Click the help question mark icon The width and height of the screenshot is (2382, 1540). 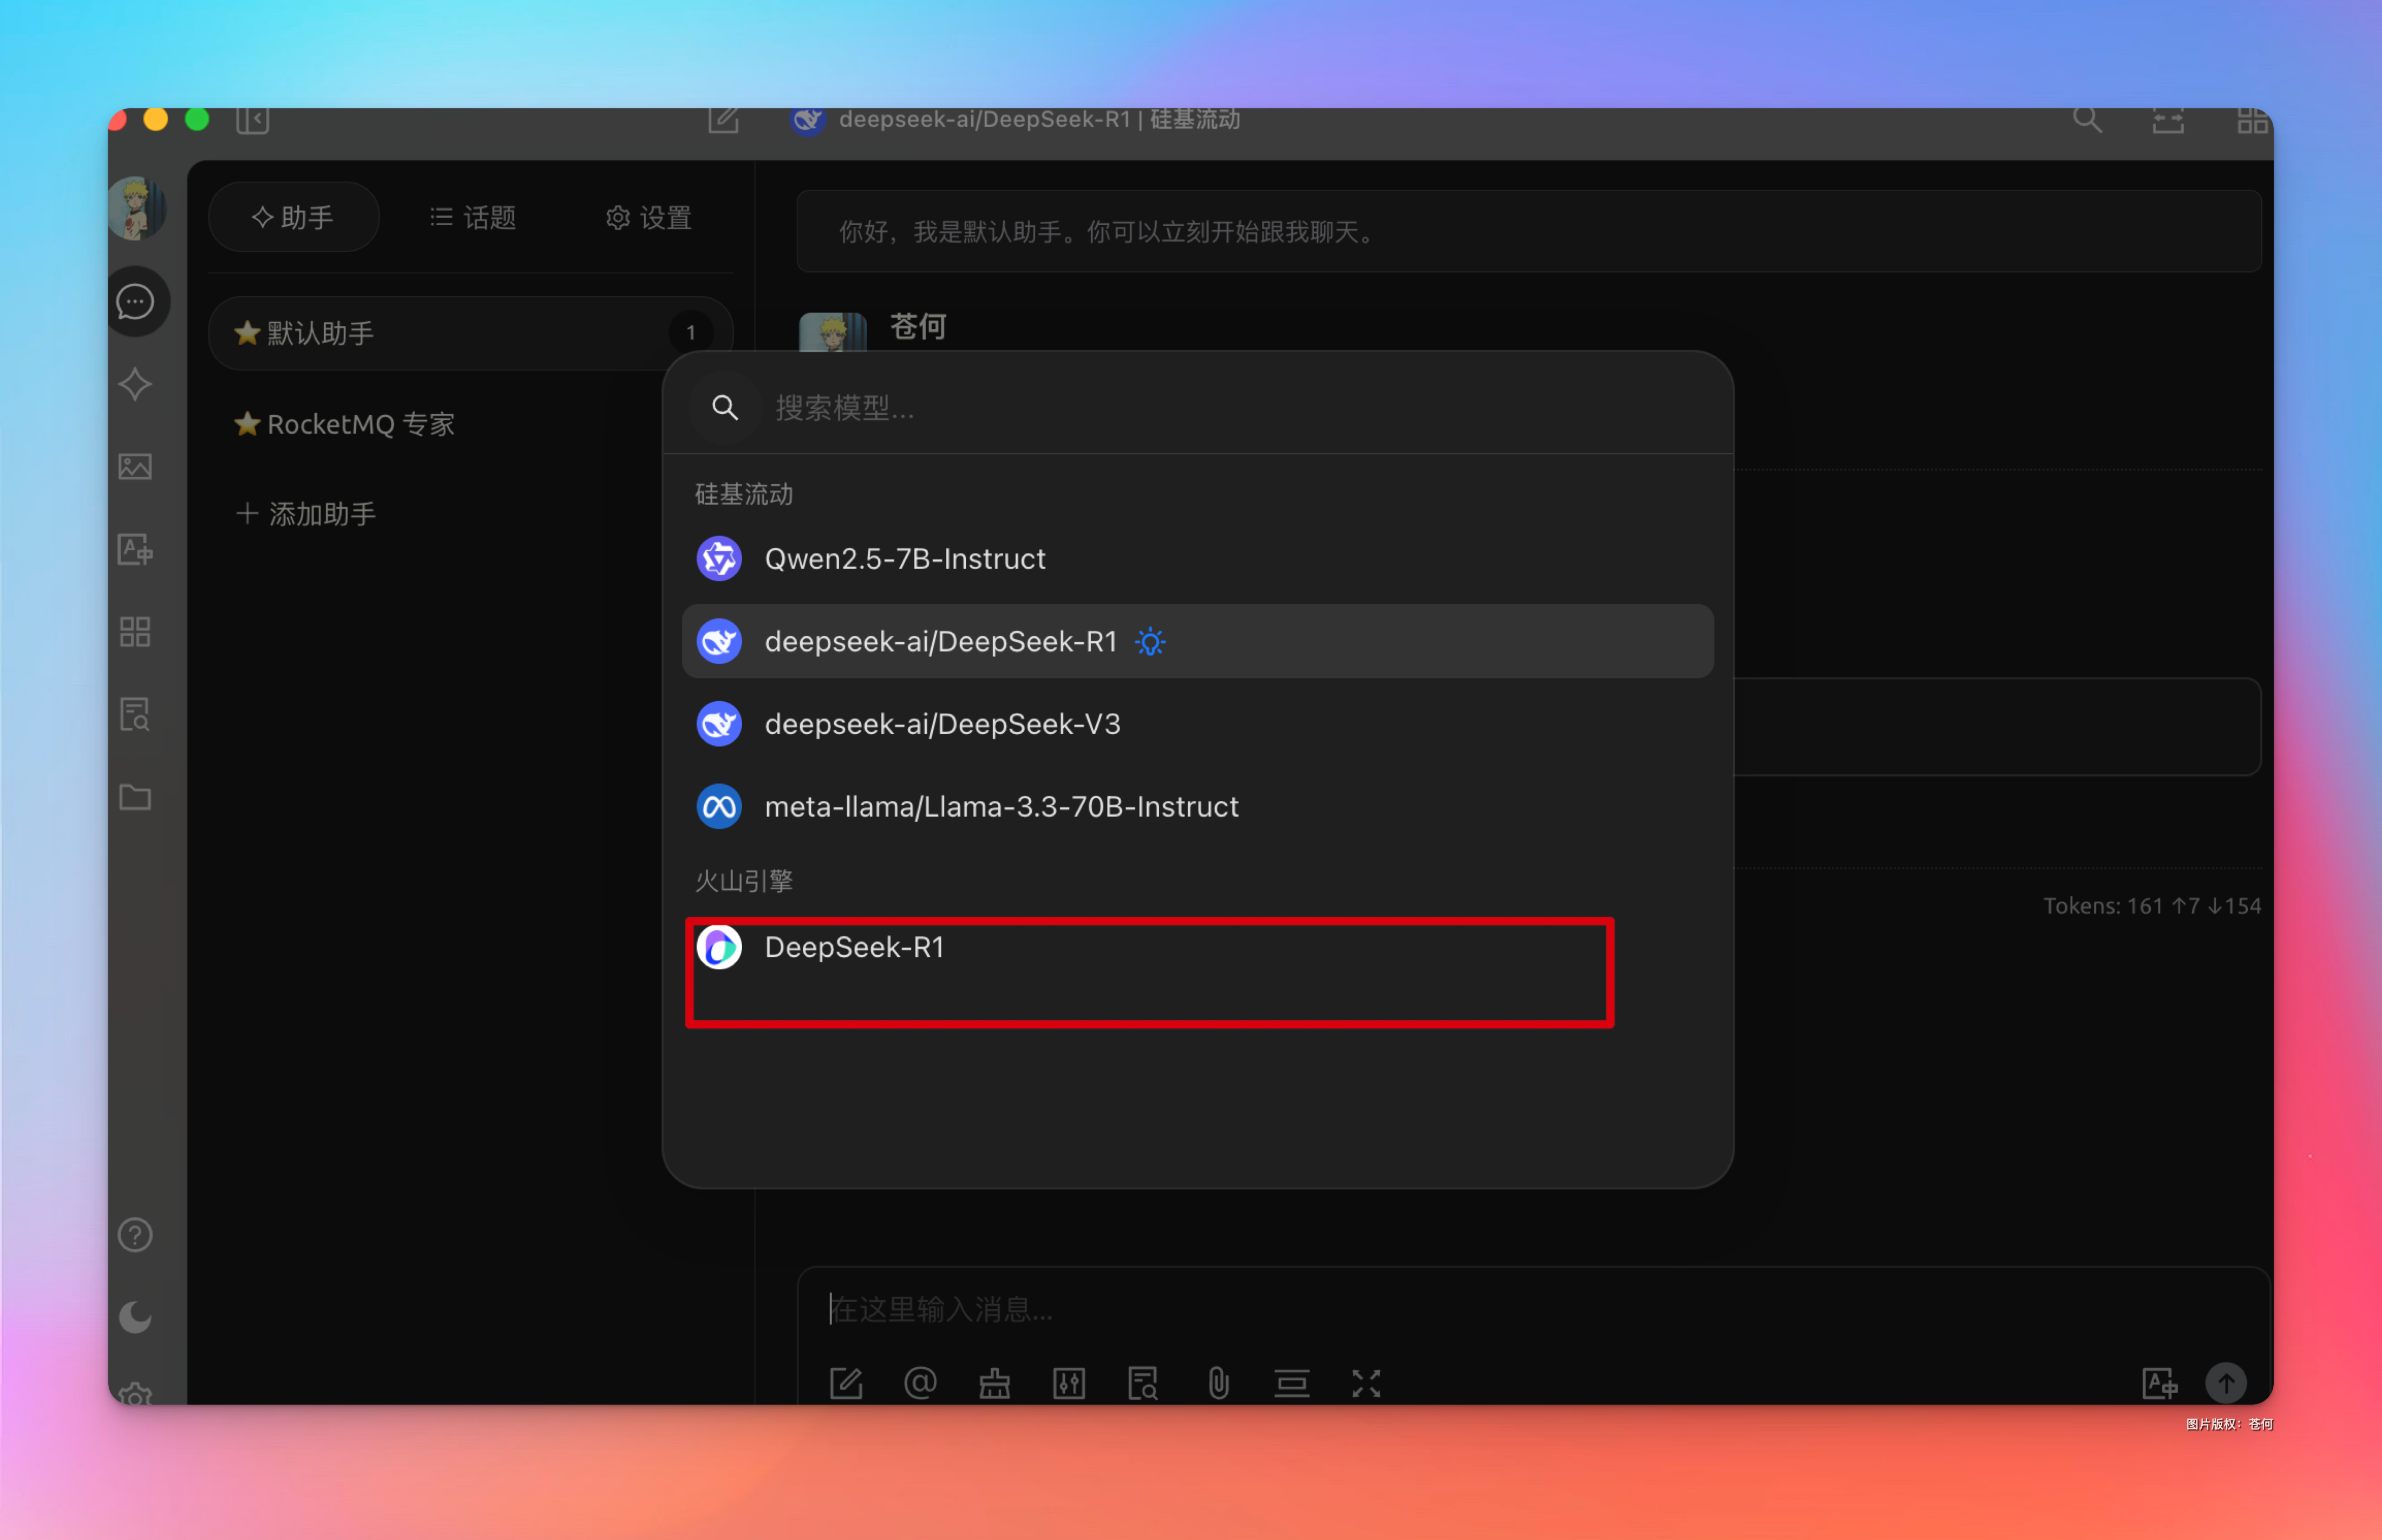pos(136,1235)
